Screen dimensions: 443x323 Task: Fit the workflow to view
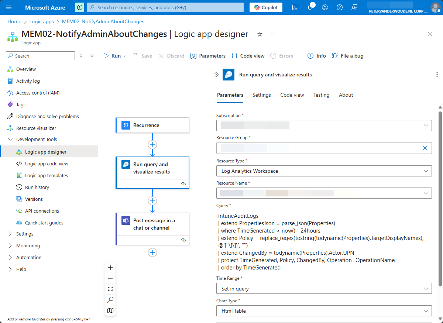pos(110,289)
